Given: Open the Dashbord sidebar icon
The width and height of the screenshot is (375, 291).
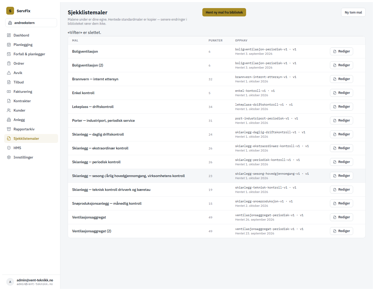Looking at the screenshot, I should (9, 35).
